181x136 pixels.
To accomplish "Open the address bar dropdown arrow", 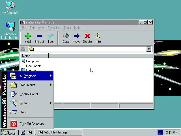I will pos(149,49).
